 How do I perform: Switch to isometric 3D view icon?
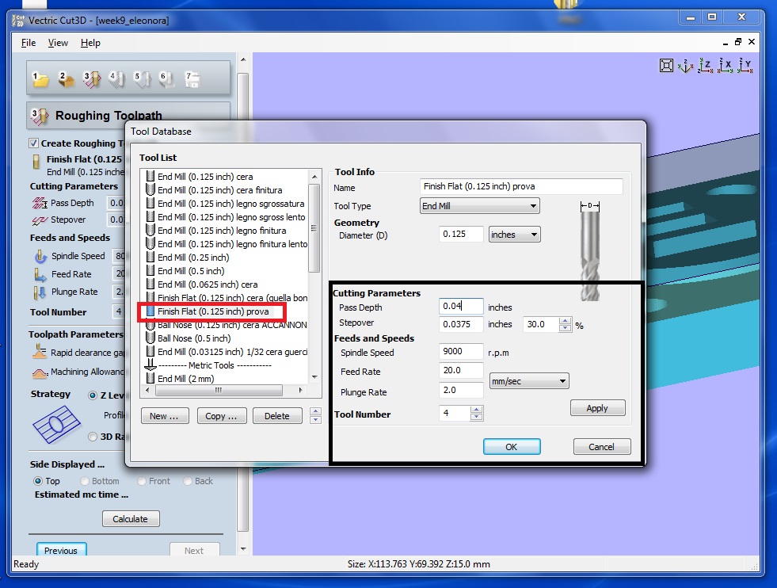click(x=686, y=66)
